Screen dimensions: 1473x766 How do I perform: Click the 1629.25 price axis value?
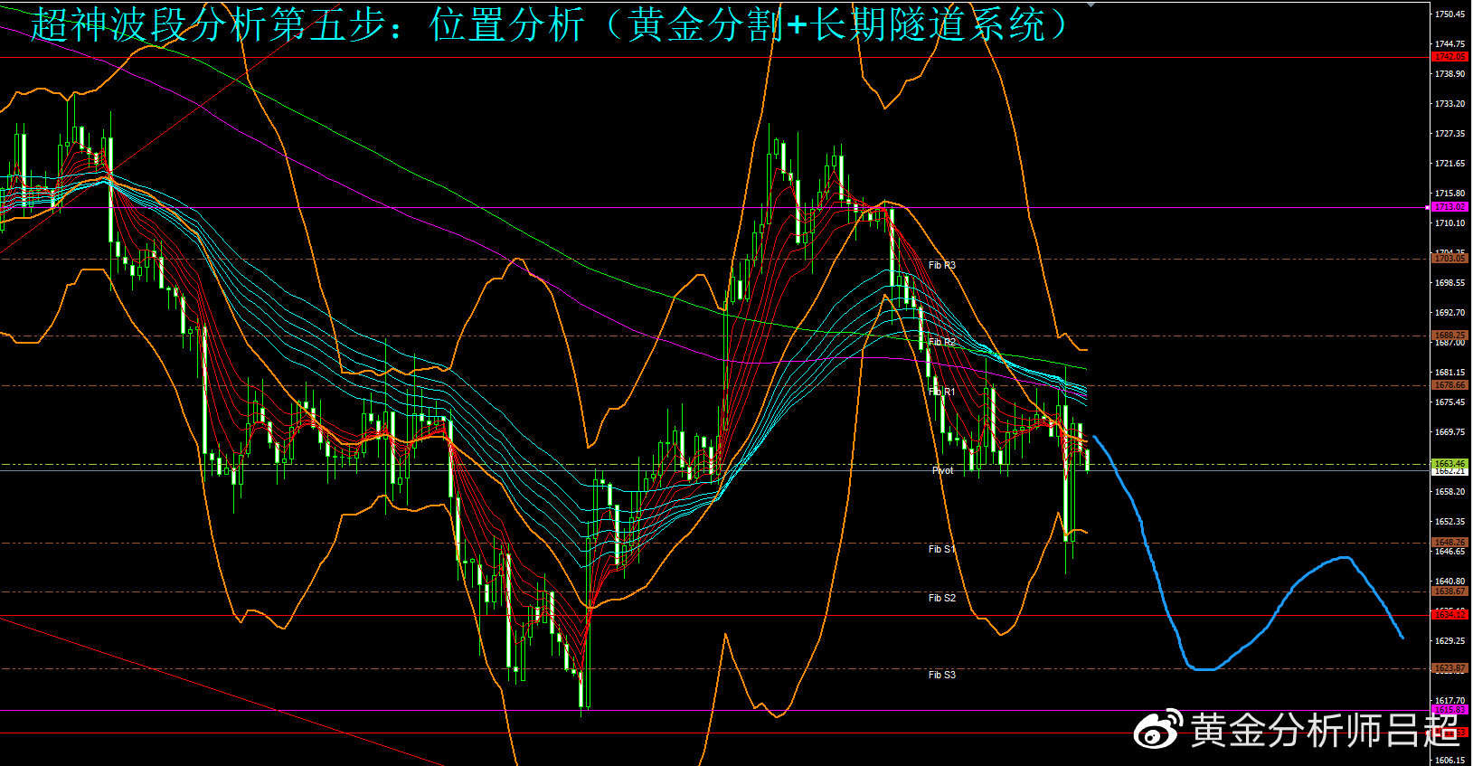[x=1449, y=641]
